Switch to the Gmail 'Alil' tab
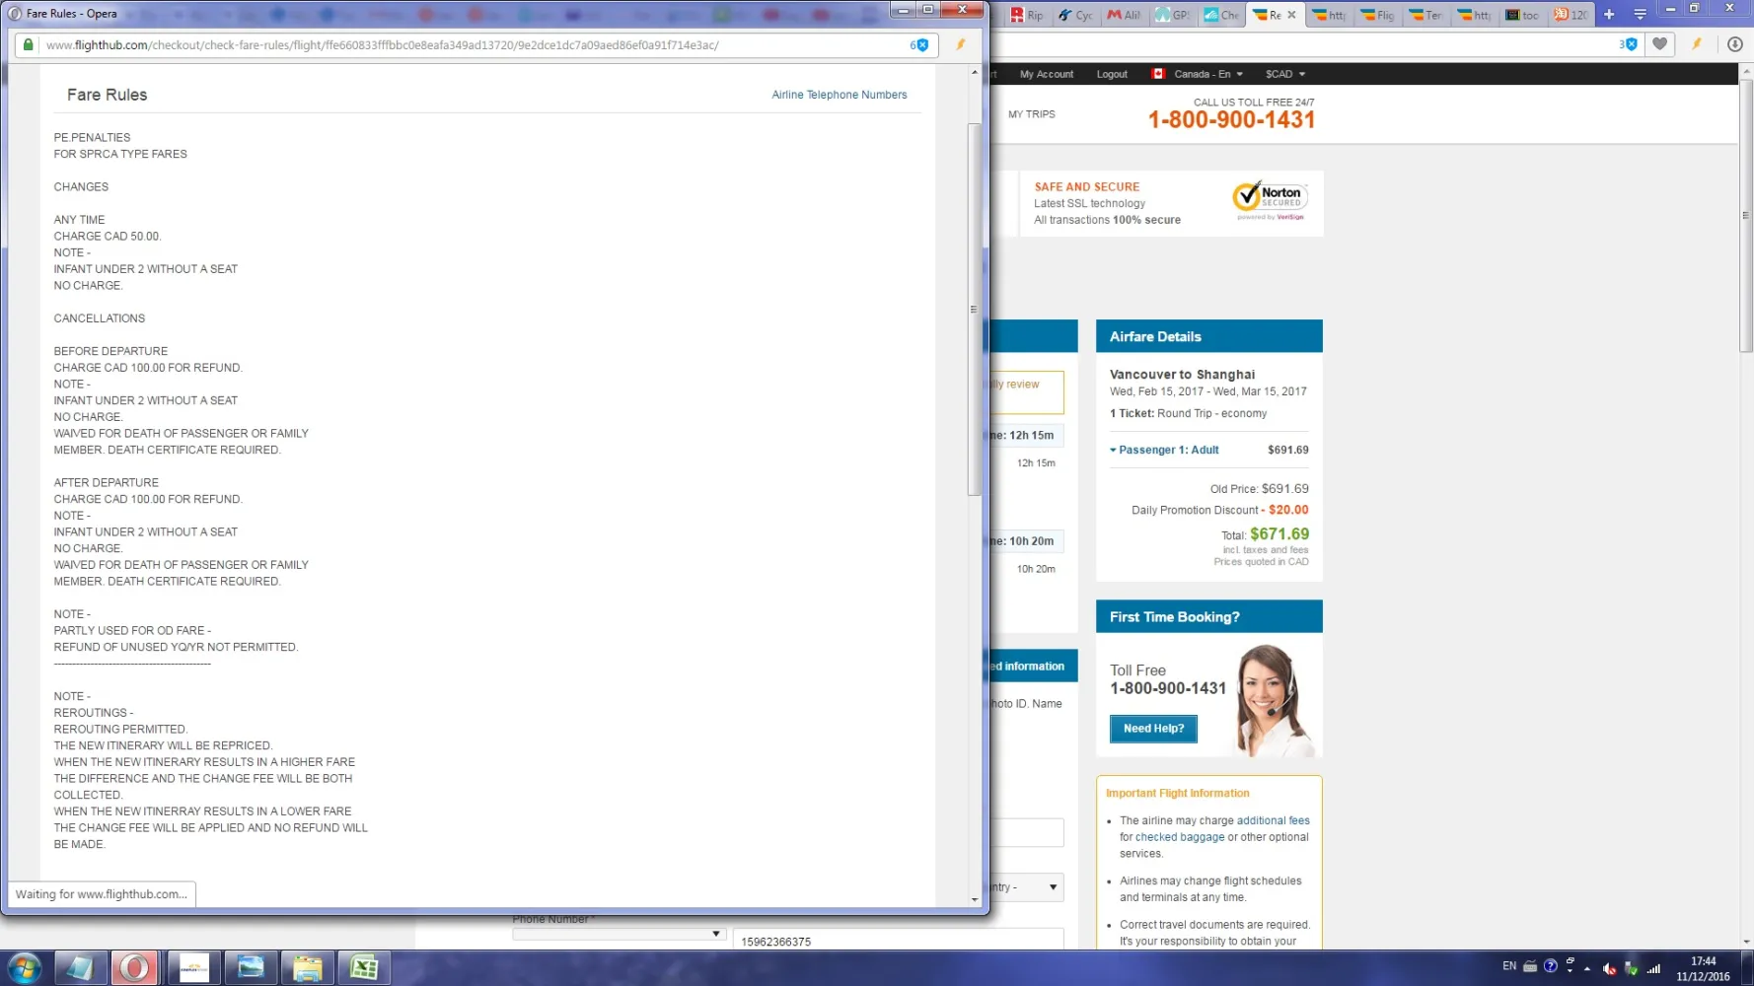The image size is (1754, 986). point(1125,15)
